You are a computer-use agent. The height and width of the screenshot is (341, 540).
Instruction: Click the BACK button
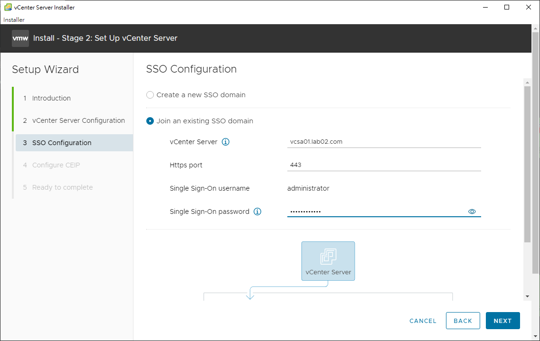pyautogui.click(x=463, y=321)
